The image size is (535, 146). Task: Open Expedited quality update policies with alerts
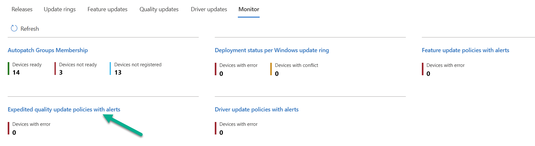[64, 109]
